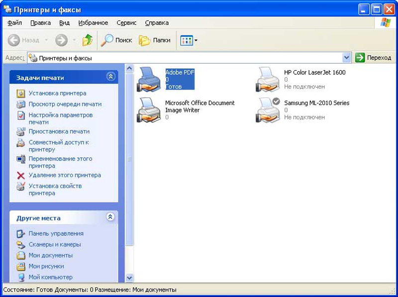
Task: Toggle the Папки folders pane button
Action: pos(155,40)
